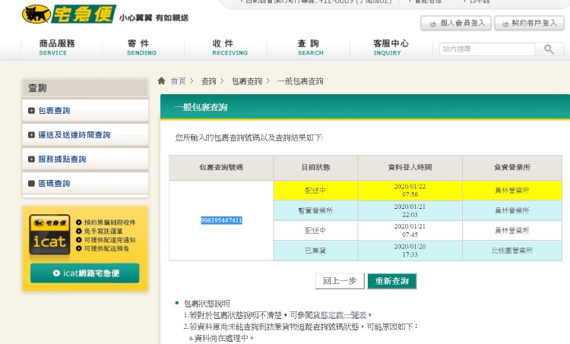Click 2020/01/21 22:03 time cell
This screenshot has height=344, width=570.
tap(410, 210)
